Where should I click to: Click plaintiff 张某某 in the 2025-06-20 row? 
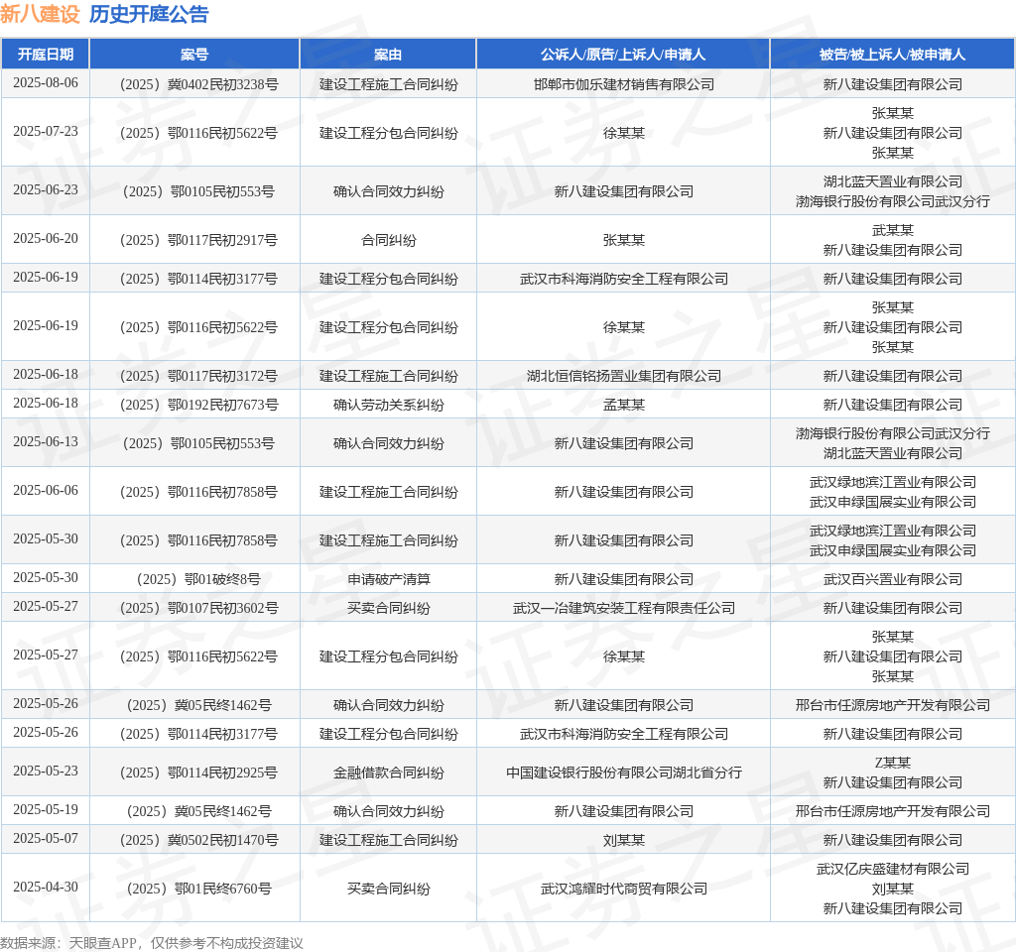pos(624,240)
